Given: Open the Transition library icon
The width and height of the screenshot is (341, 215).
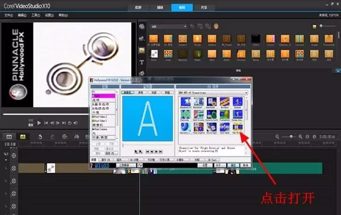Looking at the screenshot, I should point(142,51).
